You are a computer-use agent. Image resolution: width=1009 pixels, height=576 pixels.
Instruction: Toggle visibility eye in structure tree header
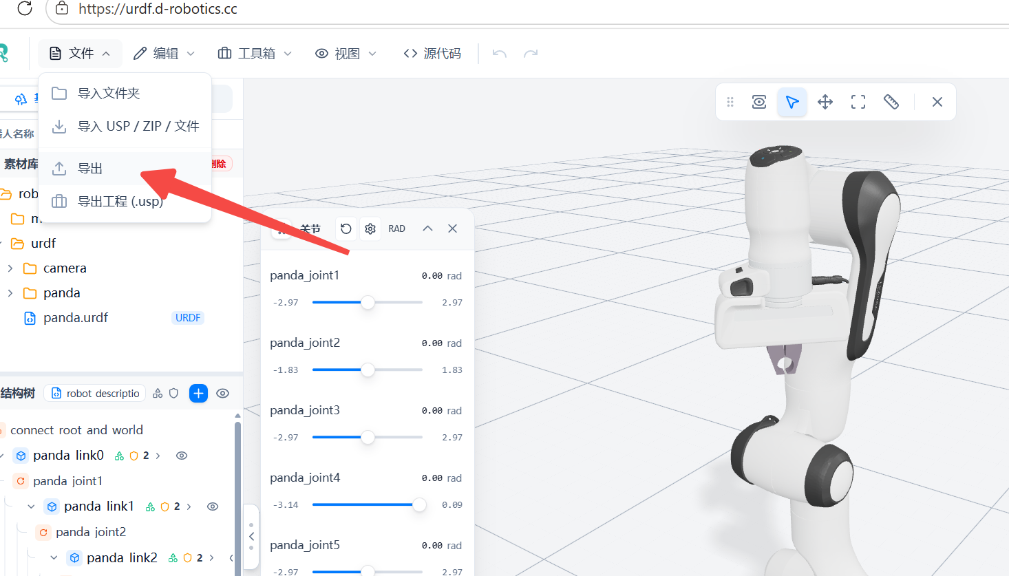click(x=222, y=393)
